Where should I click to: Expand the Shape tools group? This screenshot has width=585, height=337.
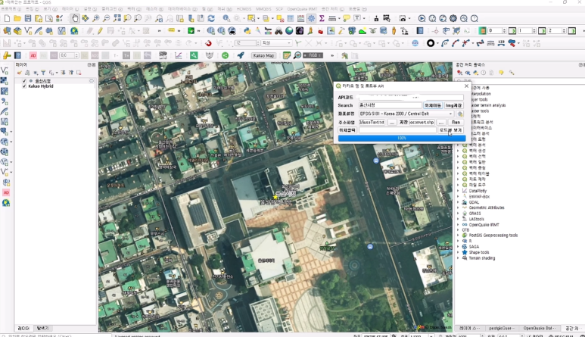458,252
